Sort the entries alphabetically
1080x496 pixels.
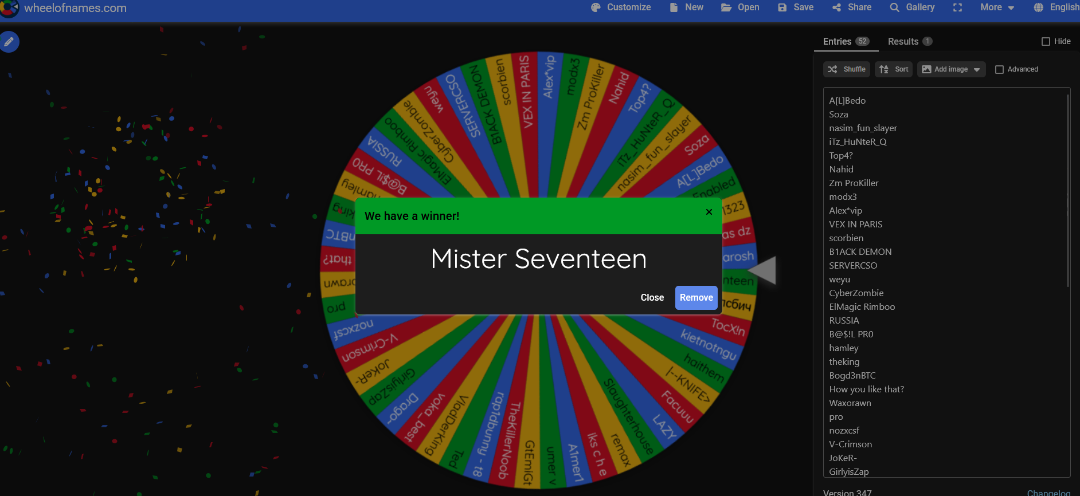(x=894, y=69)
